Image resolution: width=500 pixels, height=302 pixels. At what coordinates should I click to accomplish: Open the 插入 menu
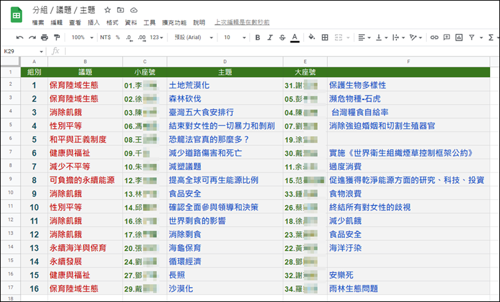click(94, 23)
